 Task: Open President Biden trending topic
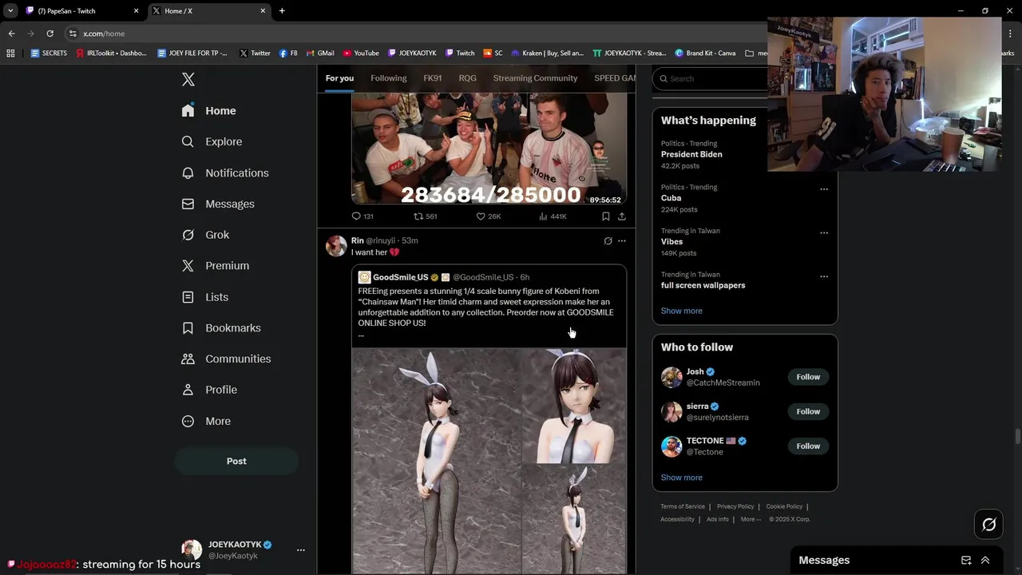click(691, 154)
